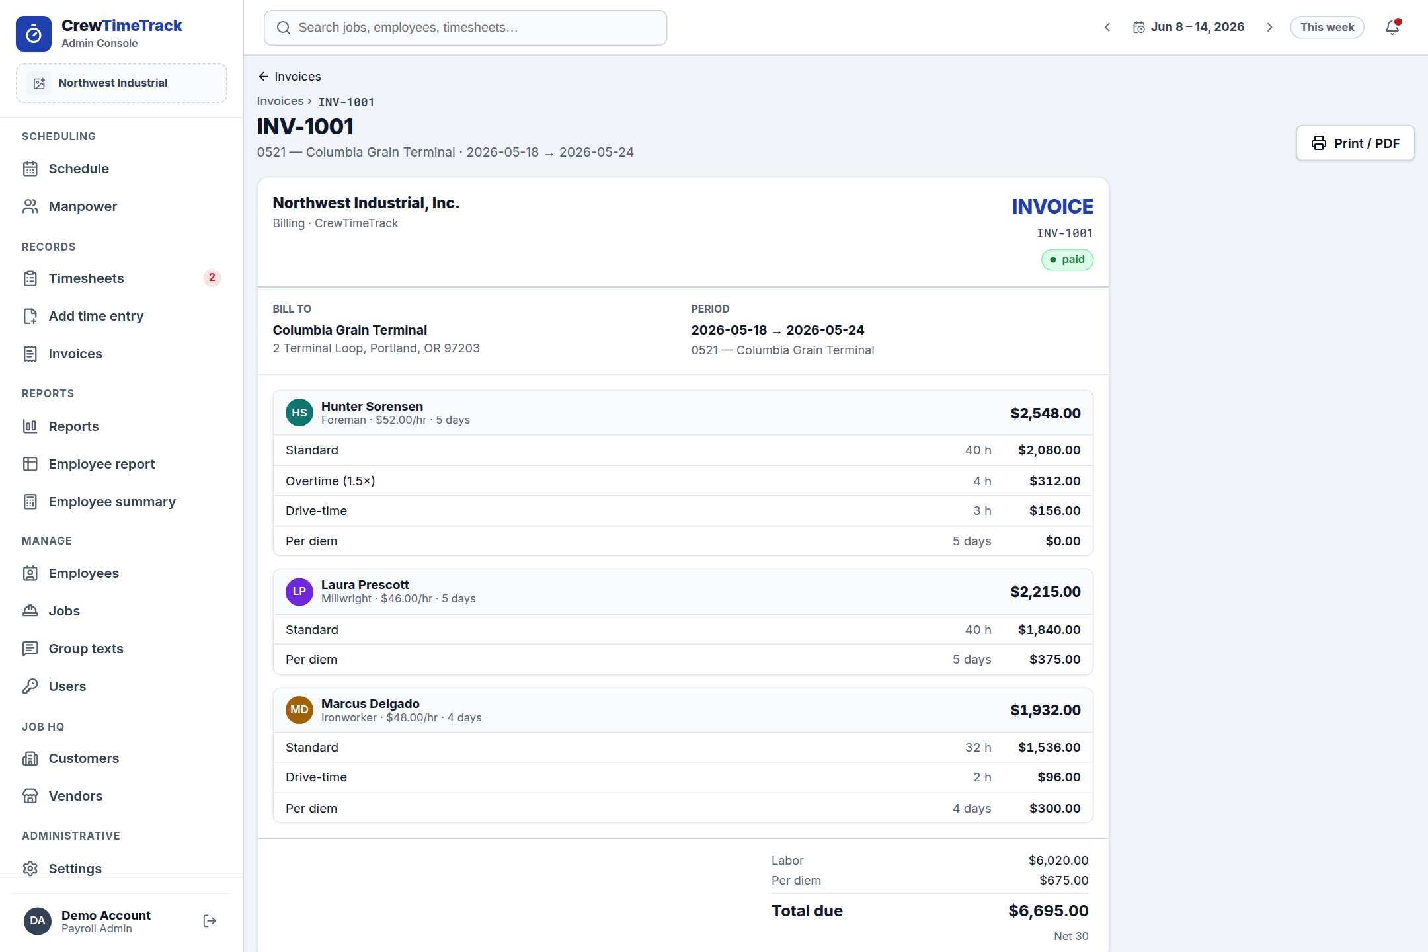Click the Jobs hard hat icon
The image size is (1428, 952).
[x=30, y=611]
